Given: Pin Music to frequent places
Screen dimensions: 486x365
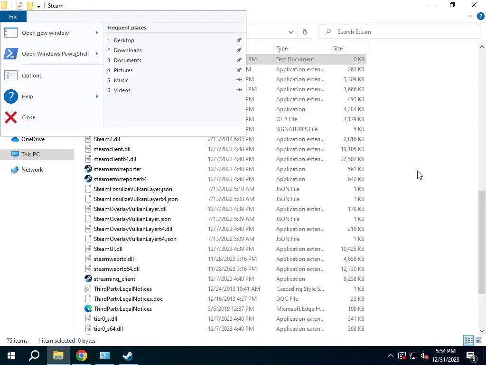Looking at the screenshot, I should pyautogui.click(x=239, y=80).
